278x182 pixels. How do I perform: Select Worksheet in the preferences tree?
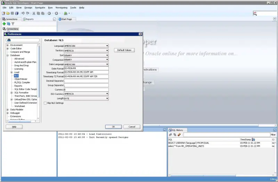(19, 106)
